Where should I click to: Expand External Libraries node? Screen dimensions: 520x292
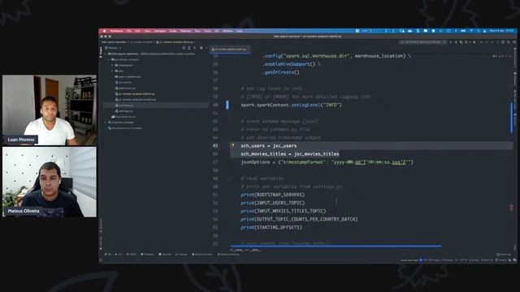106,122
